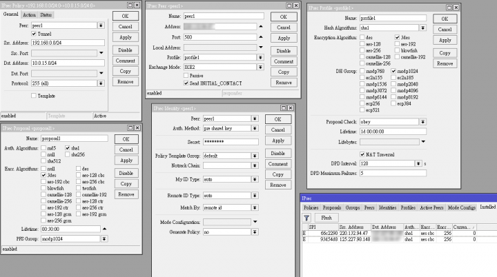Image resolution: width=497 pixels, height=277 pixels.
Task: Click the Secret field in IPsec Identity
Action: [231, 142]
